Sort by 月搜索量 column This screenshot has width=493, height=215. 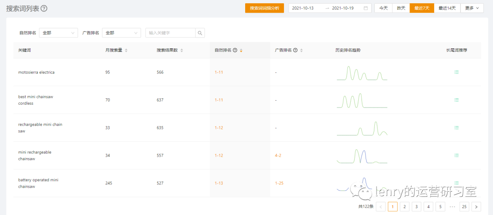tap(126, 50)
